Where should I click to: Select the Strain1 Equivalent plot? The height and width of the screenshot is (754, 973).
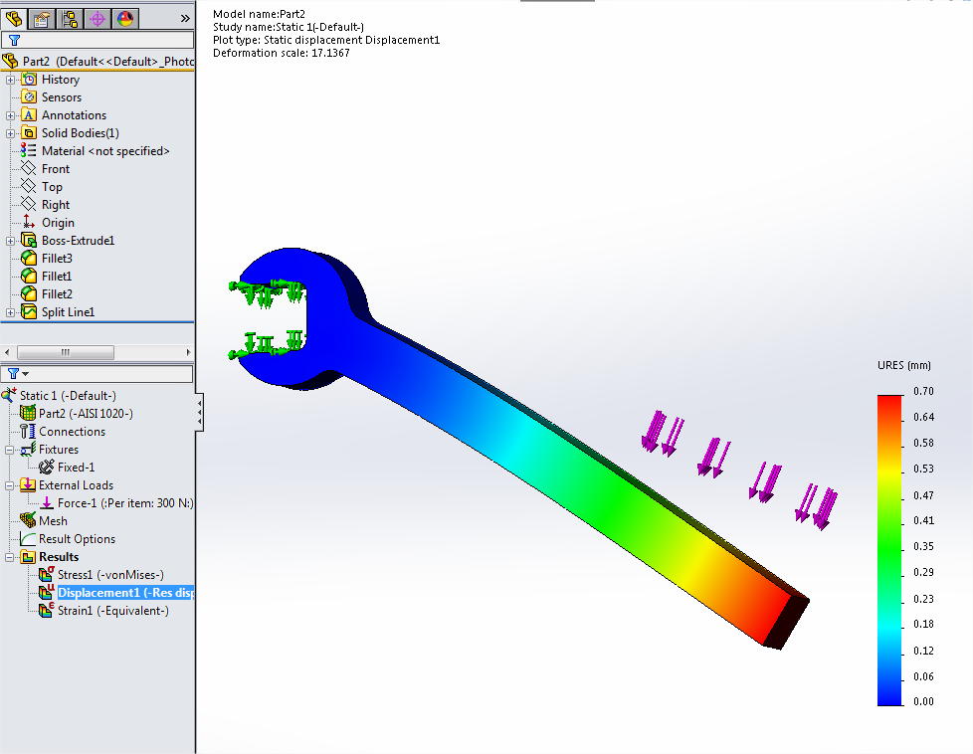(46, 611)
